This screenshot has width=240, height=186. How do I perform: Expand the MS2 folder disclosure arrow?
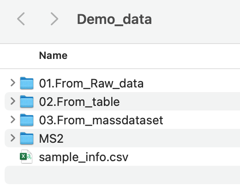pos(13,138)
